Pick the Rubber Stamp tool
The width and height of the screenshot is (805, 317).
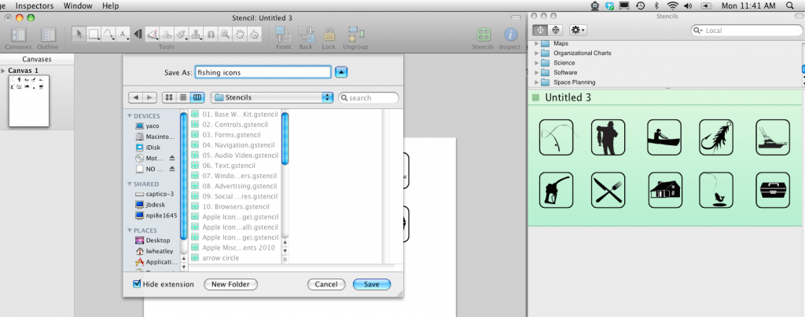tap(196, 35)
